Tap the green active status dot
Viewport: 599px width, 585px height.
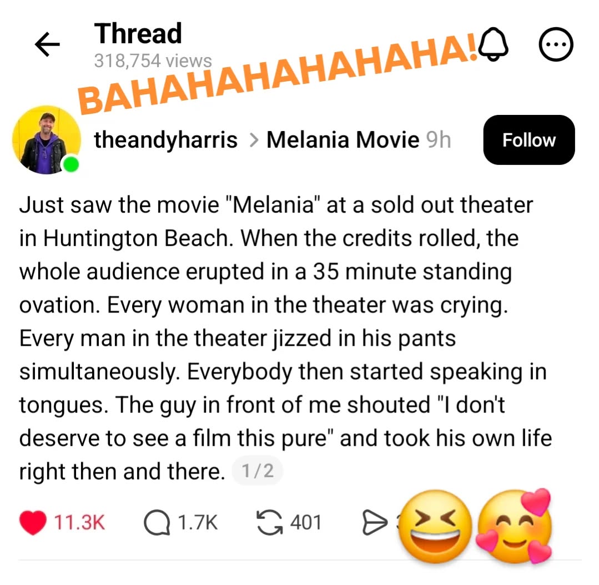coord(71,165)
